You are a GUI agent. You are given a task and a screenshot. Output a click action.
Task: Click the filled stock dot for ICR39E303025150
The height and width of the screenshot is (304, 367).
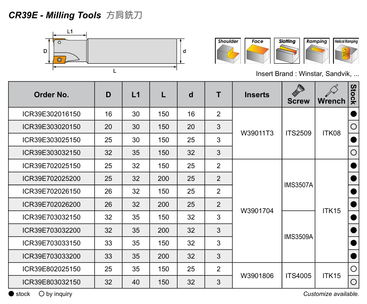point(353,140)
